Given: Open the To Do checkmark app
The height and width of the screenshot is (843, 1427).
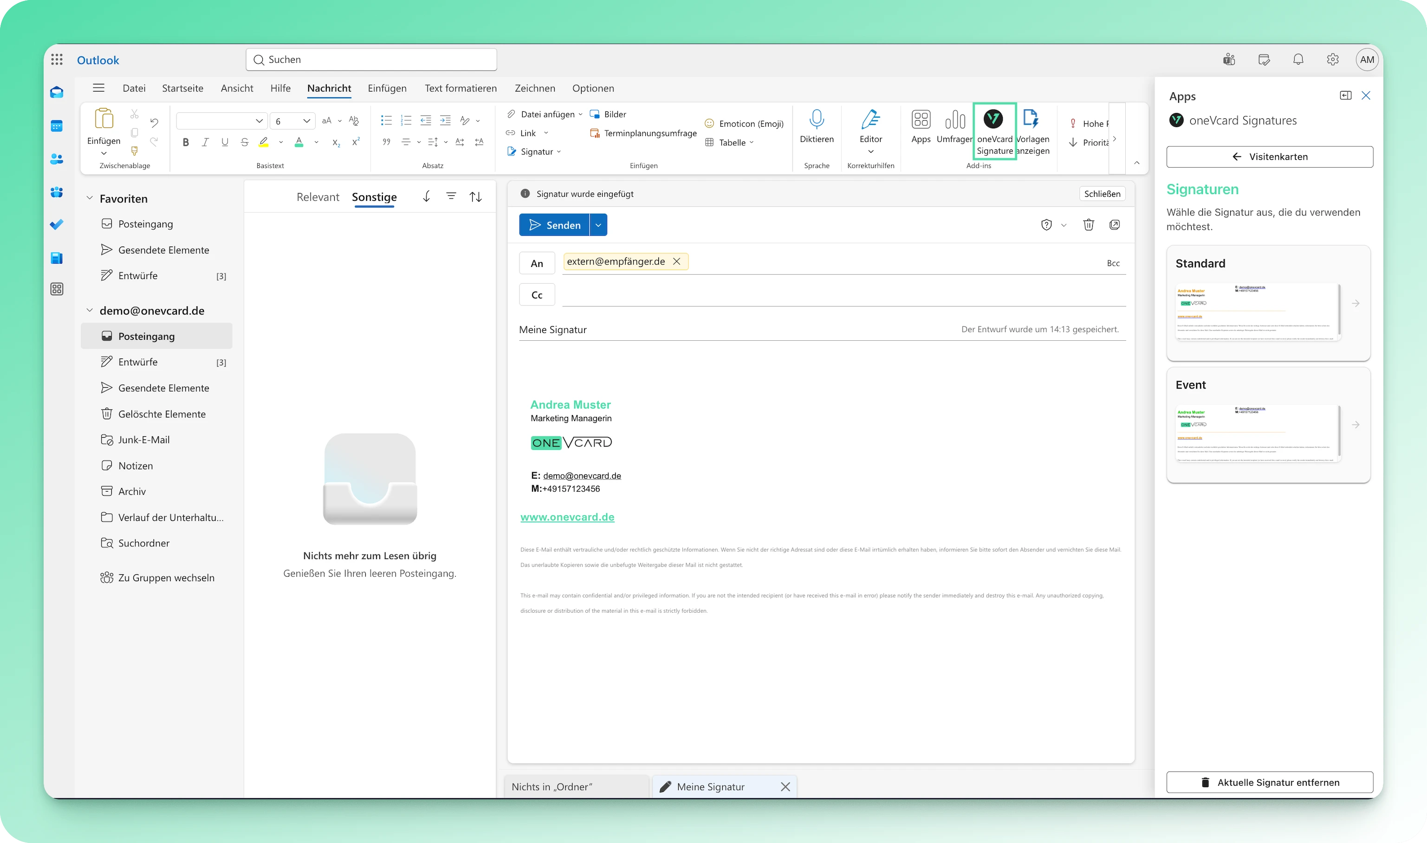Looking at the screenshot, I should [57, 225].
